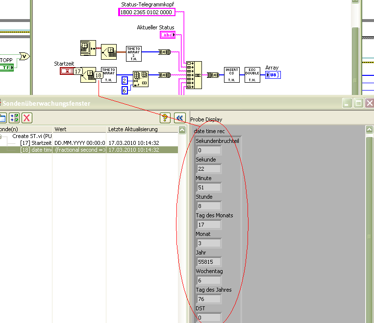The height and width of the screenshot is (323, 374).
Task: Click the Wert column header
Action: tap(79, 129)
